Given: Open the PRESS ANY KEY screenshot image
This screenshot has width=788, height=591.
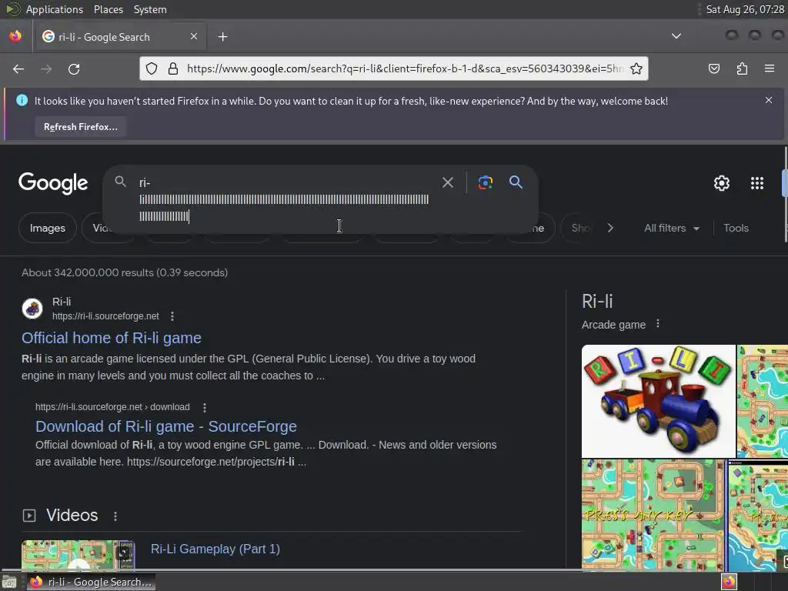Looking at the screenshot, I should 653,515.
